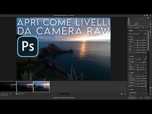Click the Apri oggetto button
152x114 pixels.
pyautogui.click(x=131, y=98)
